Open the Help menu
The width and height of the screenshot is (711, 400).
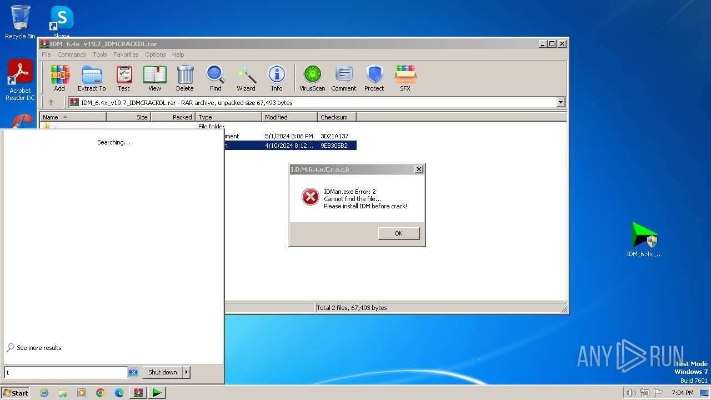[x=178, y=54]
